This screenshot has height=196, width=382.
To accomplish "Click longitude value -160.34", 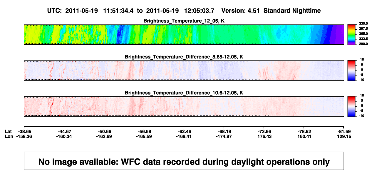I will (64, 136).
